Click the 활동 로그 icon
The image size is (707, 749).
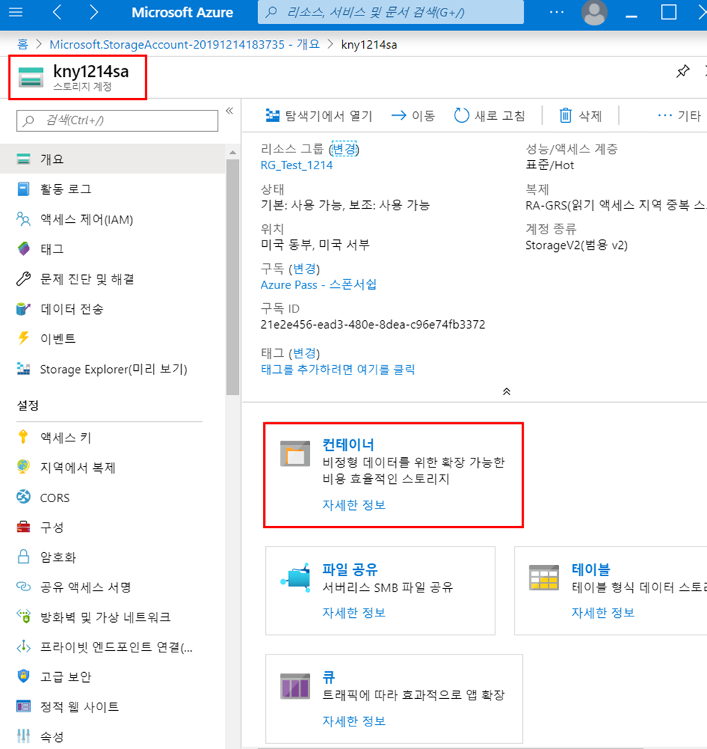click(23, 189)
